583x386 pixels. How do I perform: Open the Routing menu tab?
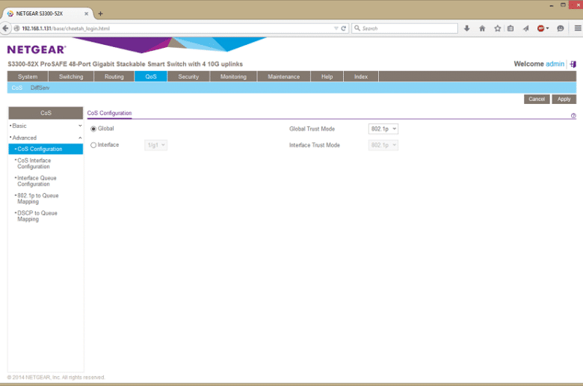tap(114, 77)
